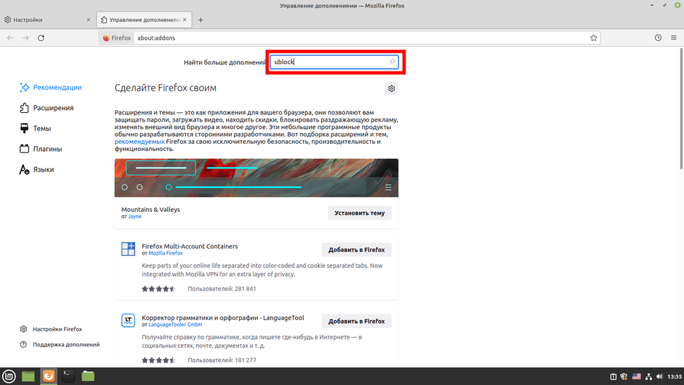This screenshot has height=385, width=684.
Task: Add Firefox Multi-Account Containers to Firefox
Action: 357,249
